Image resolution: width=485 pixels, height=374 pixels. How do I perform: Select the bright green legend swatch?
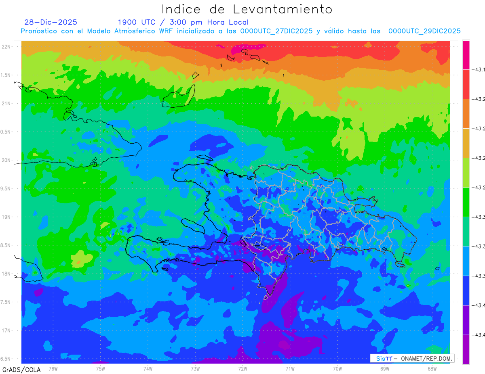466,202
